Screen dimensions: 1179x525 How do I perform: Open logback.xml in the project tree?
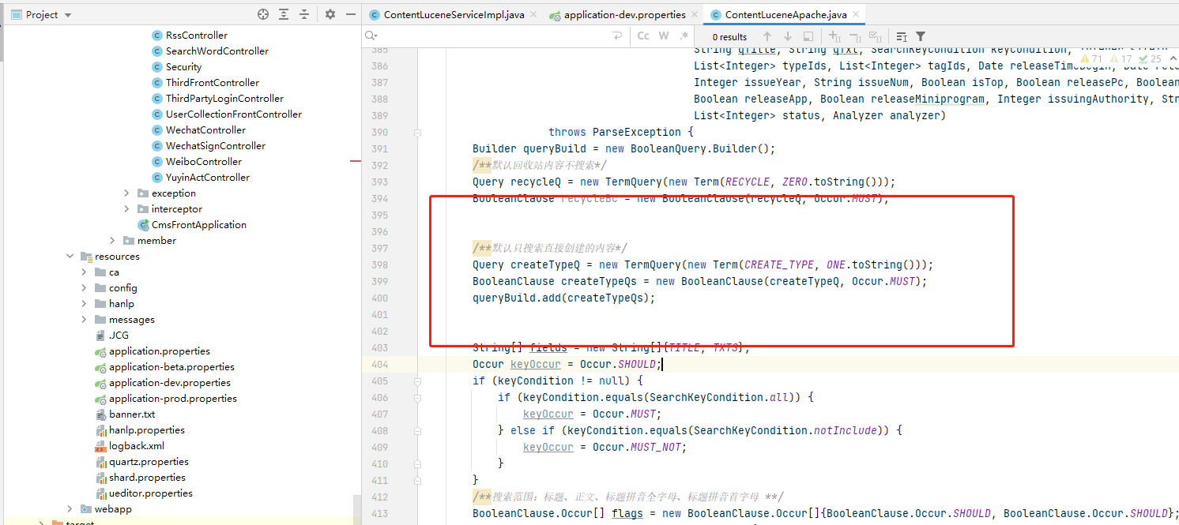click(x=136, y=446)
